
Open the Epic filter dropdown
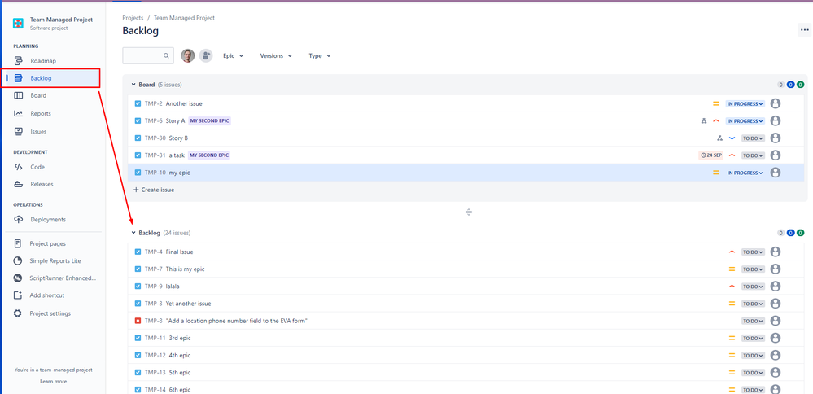click(234, 55)
